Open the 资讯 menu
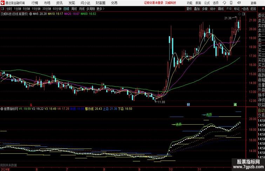The width and height of the screenshot is (265, 171). (x=59, y=3)
